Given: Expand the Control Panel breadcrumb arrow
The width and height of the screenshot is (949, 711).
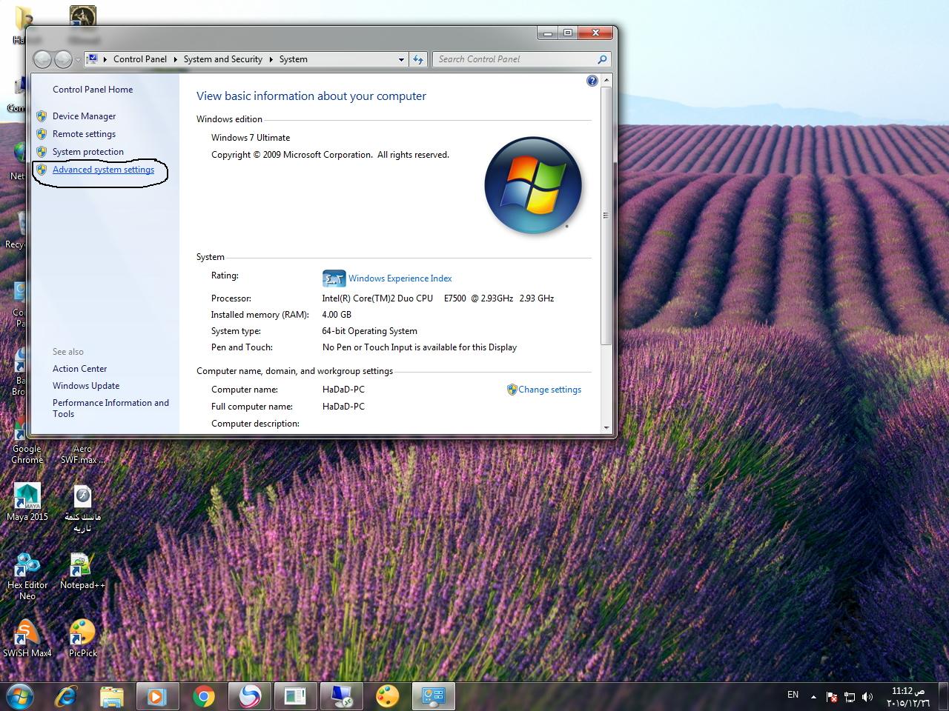Looking at the screenshot, I should pos(176,59).
